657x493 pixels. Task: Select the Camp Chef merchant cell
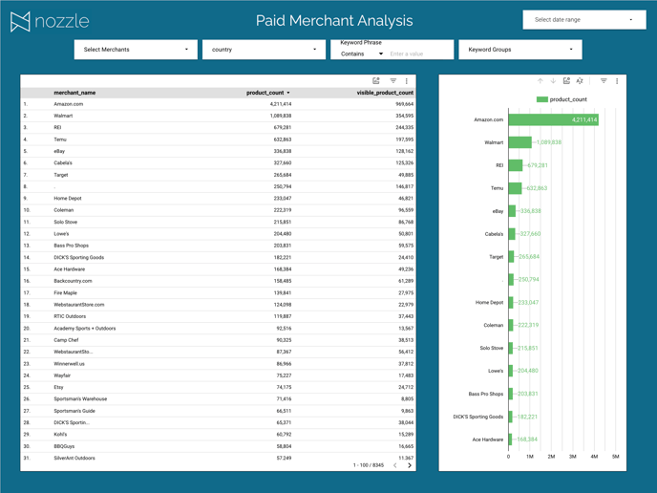(66, 340)
